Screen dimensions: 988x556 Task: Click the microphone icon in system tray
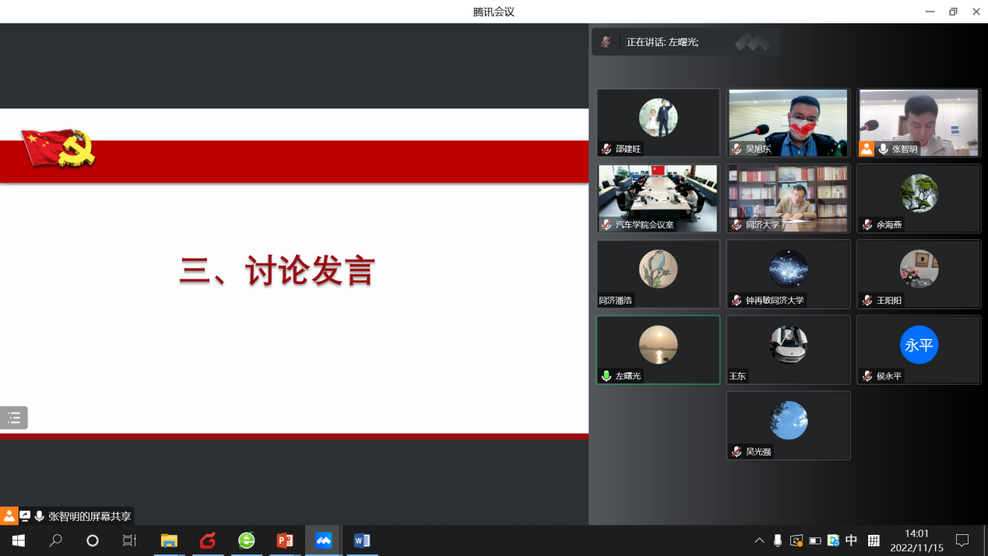click(777, 540)
